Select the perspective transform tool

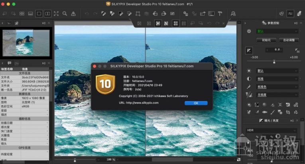(x=138, y=14)
